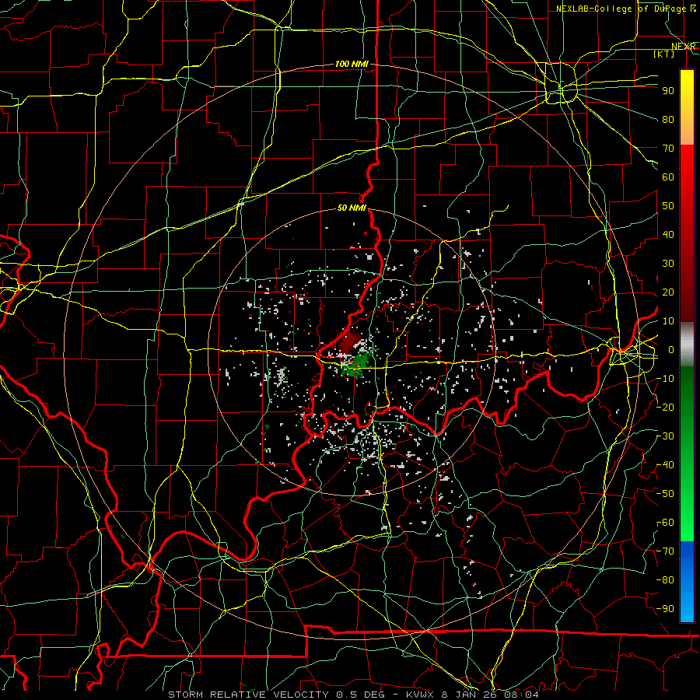Click the 90 value on velocity scale
700x700 pixels.
tap(668, 91)
